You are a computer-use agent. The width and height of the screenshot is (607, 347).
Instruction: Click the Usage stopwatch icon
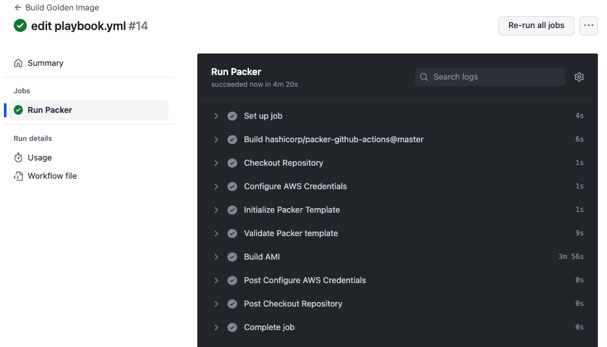(x=18, y=158)
